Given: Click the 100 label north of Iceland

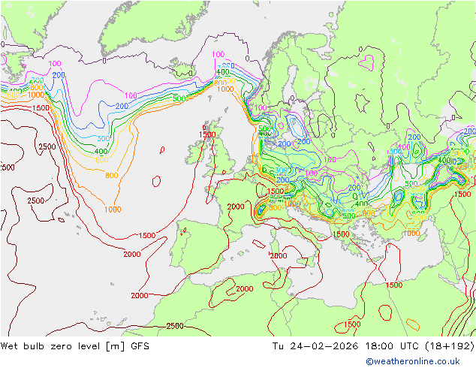Looking at the screenshot, I should click(x=218, y=54).
